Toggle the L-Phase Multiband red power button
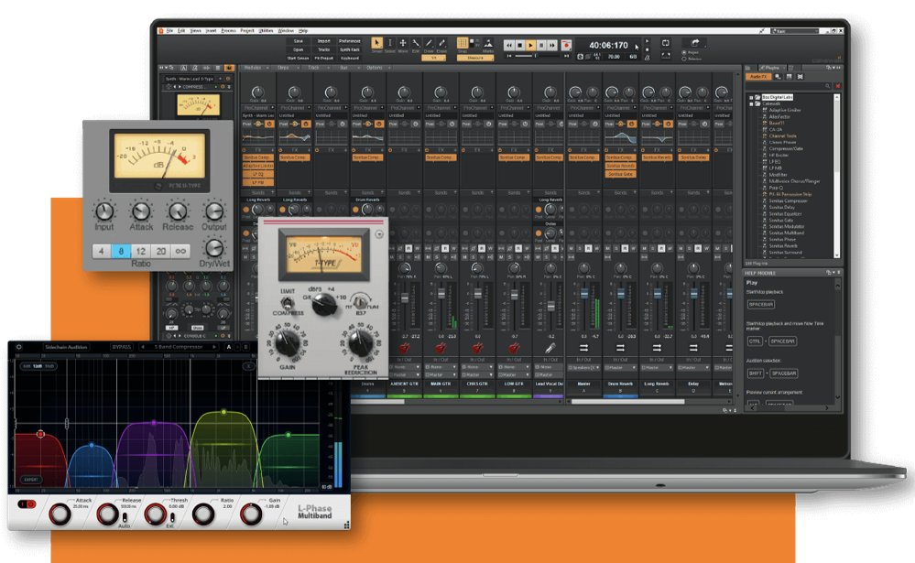This screenshot has height=563, width=915. 27,504
